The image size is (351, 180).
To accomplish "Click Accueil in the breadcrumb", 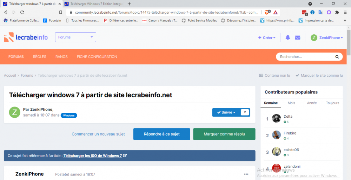I will point(10,76).
